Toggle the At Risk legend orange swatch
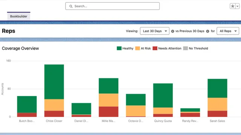The width and height of the screenshot is (241, 135). [x=137, y=48]
